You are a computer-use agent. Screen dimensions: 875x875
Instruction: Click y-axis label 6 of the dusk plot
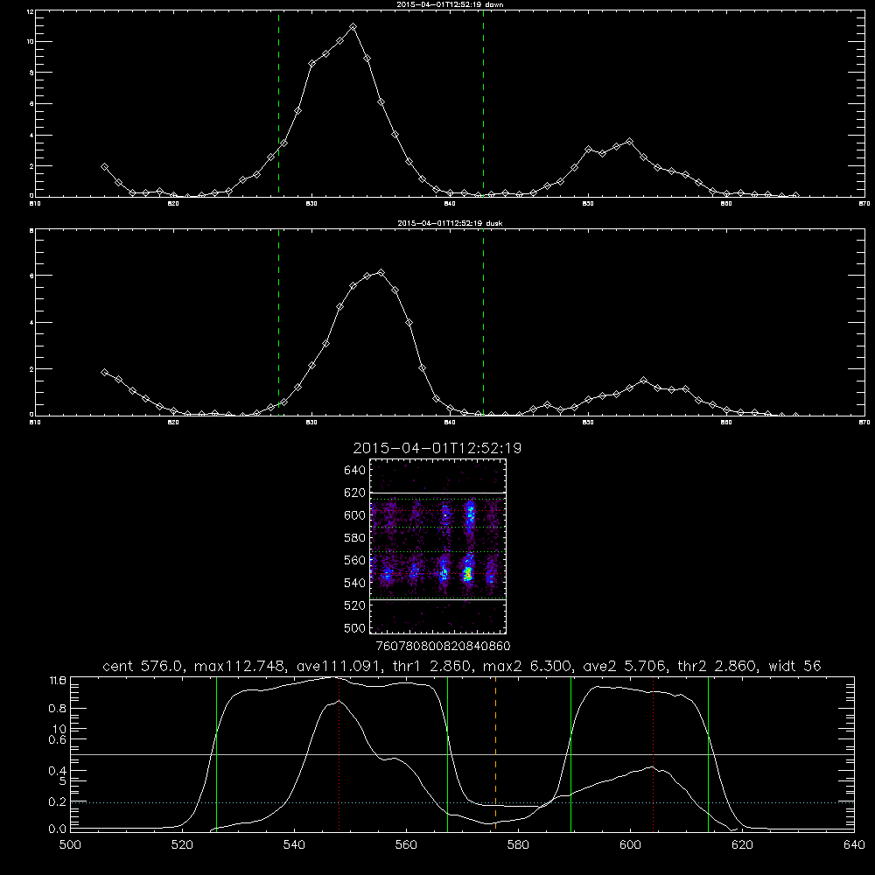point(31,276)
